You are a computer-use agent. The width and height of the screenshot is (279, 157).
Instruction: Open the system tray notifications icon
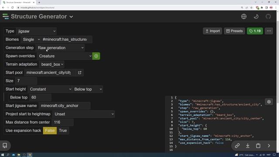tap(274, 155)
